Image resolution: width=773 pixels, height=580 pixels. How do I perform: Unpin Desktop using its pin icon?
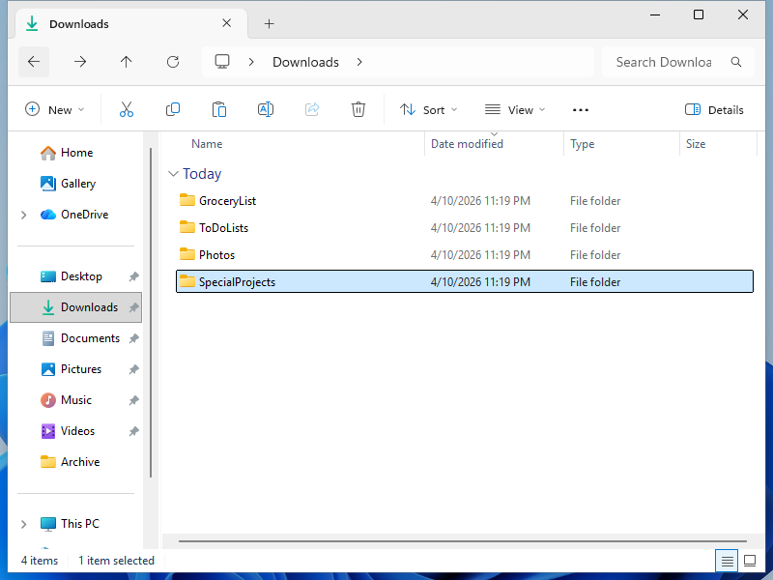(x=133, y=276)
